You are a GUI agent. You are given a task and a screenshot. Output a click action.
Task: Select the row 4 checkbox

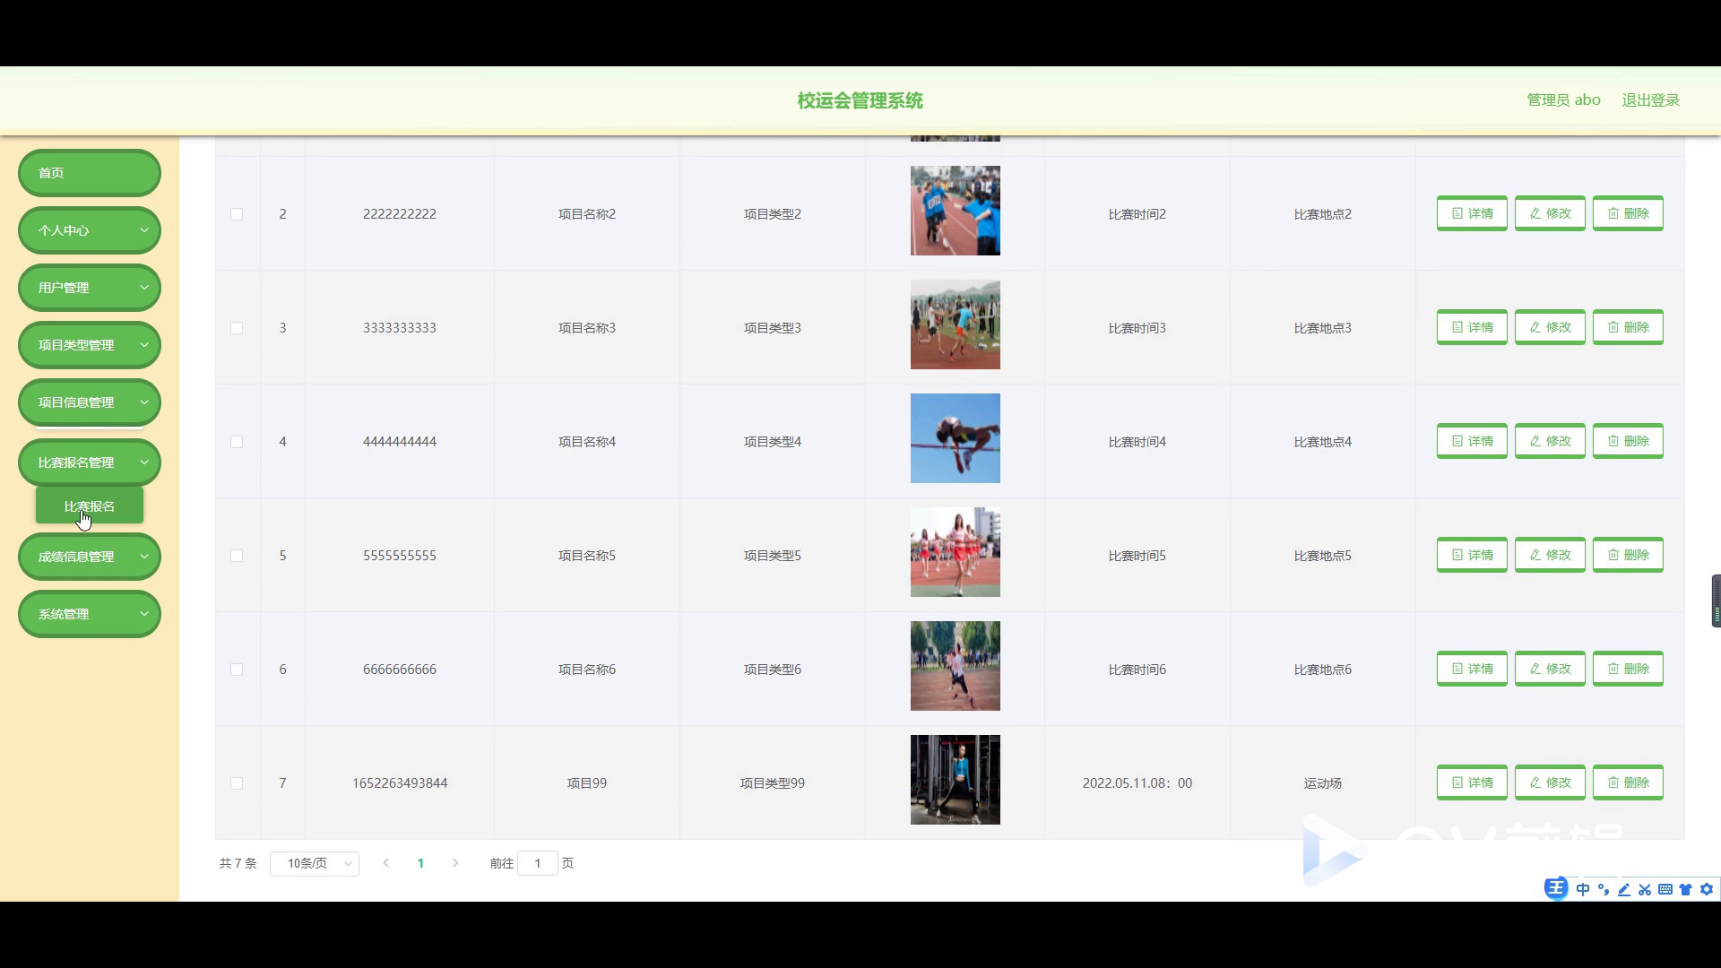tap(237, 442)
